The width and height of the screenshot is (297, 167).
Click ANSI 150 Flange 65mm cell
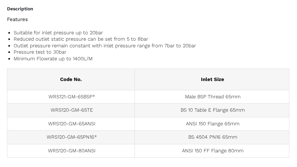click(212, 124)
